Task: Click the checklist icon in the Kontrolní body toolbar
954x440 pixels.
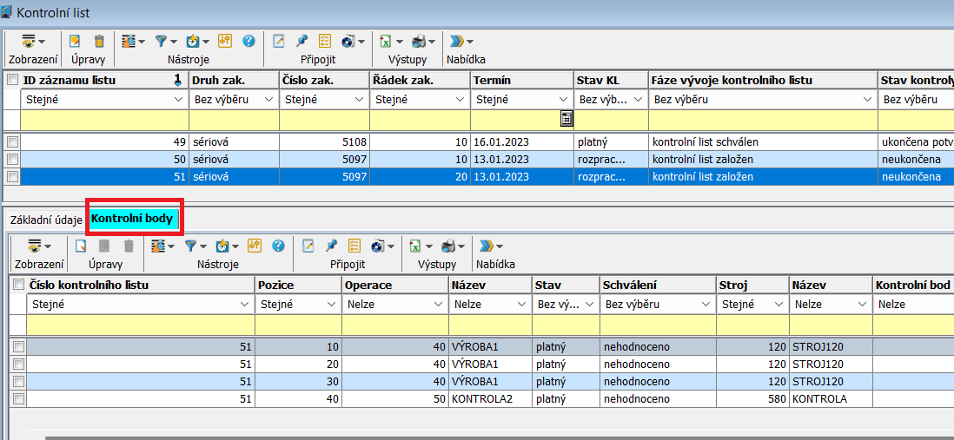Action: 354,246
